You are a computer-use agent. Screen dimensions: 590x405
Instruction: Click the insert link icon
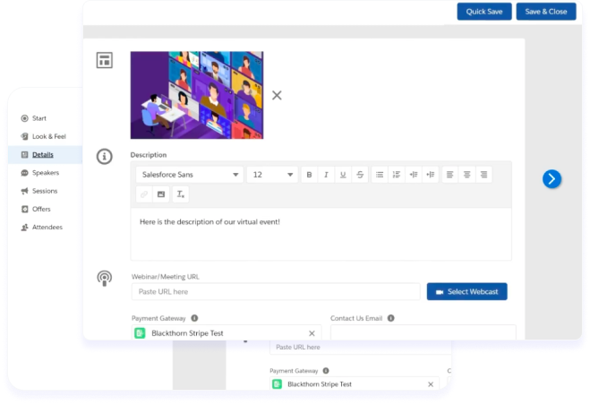click(144, 194)
